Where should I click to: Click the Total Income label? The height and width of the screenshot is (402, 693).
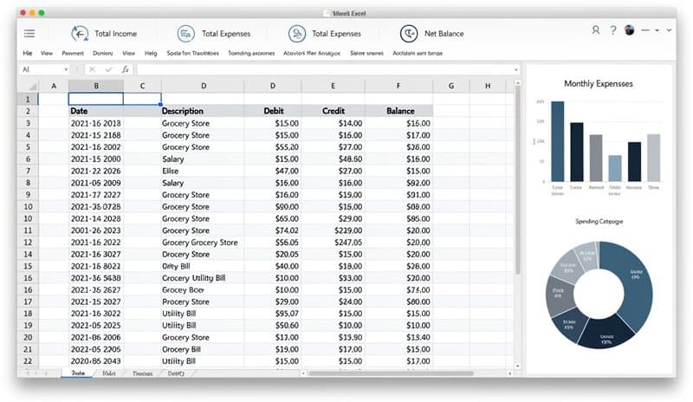click(x=116, y=34)
